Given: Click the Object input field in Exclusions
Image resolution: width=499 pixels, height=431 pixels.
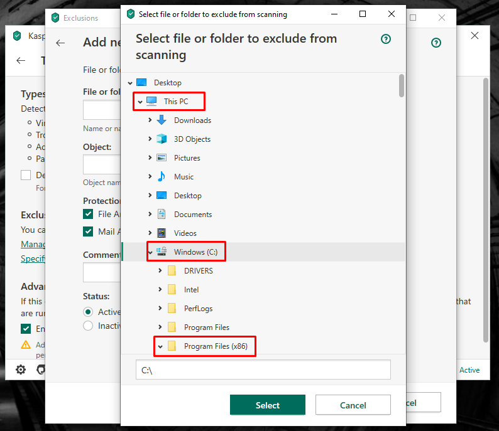Looking at the screenshot, I should [102, 164].
